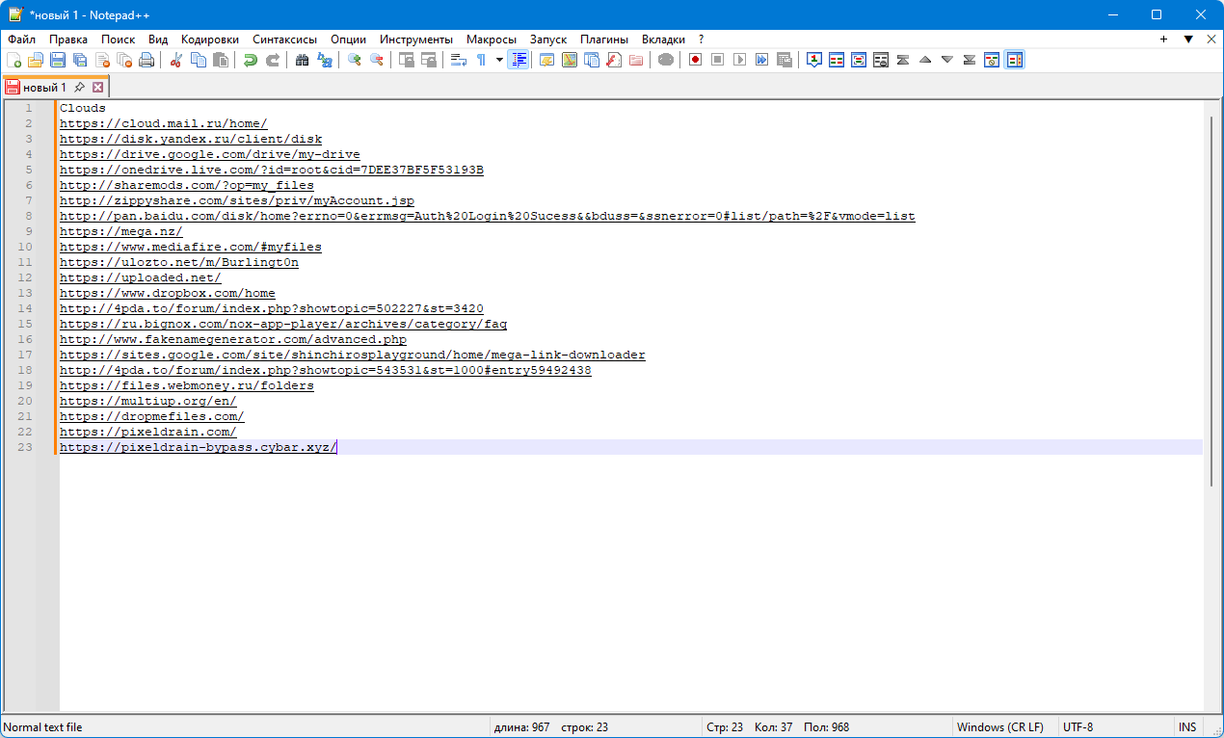Click the https://www.dropbox.com/home link
This screenshot has height=738, width=1224.
coord(167,293)
